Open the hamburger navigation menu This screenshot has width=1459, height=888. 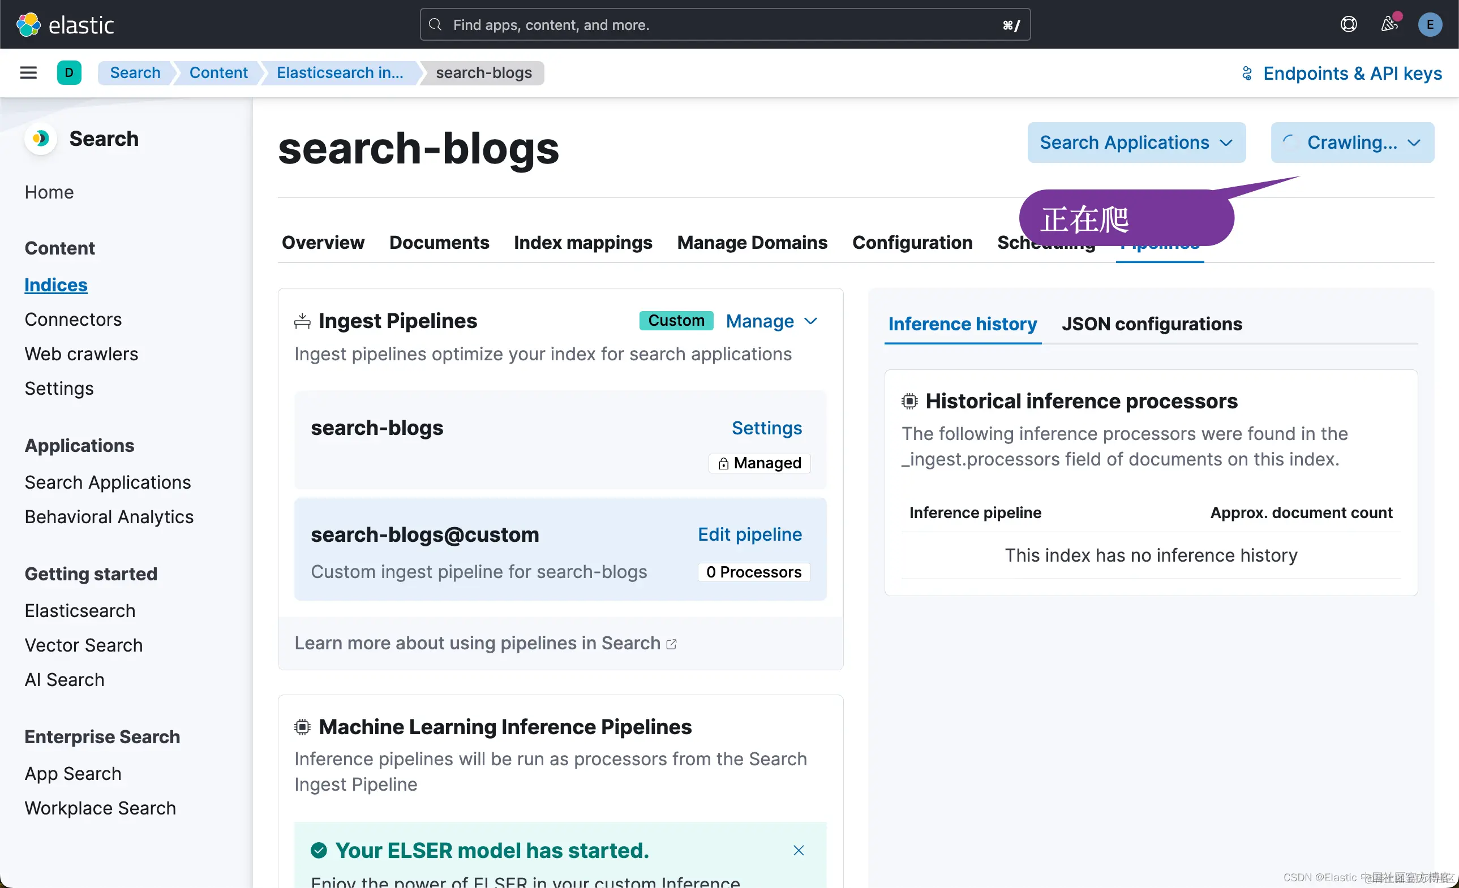(28, 73)
